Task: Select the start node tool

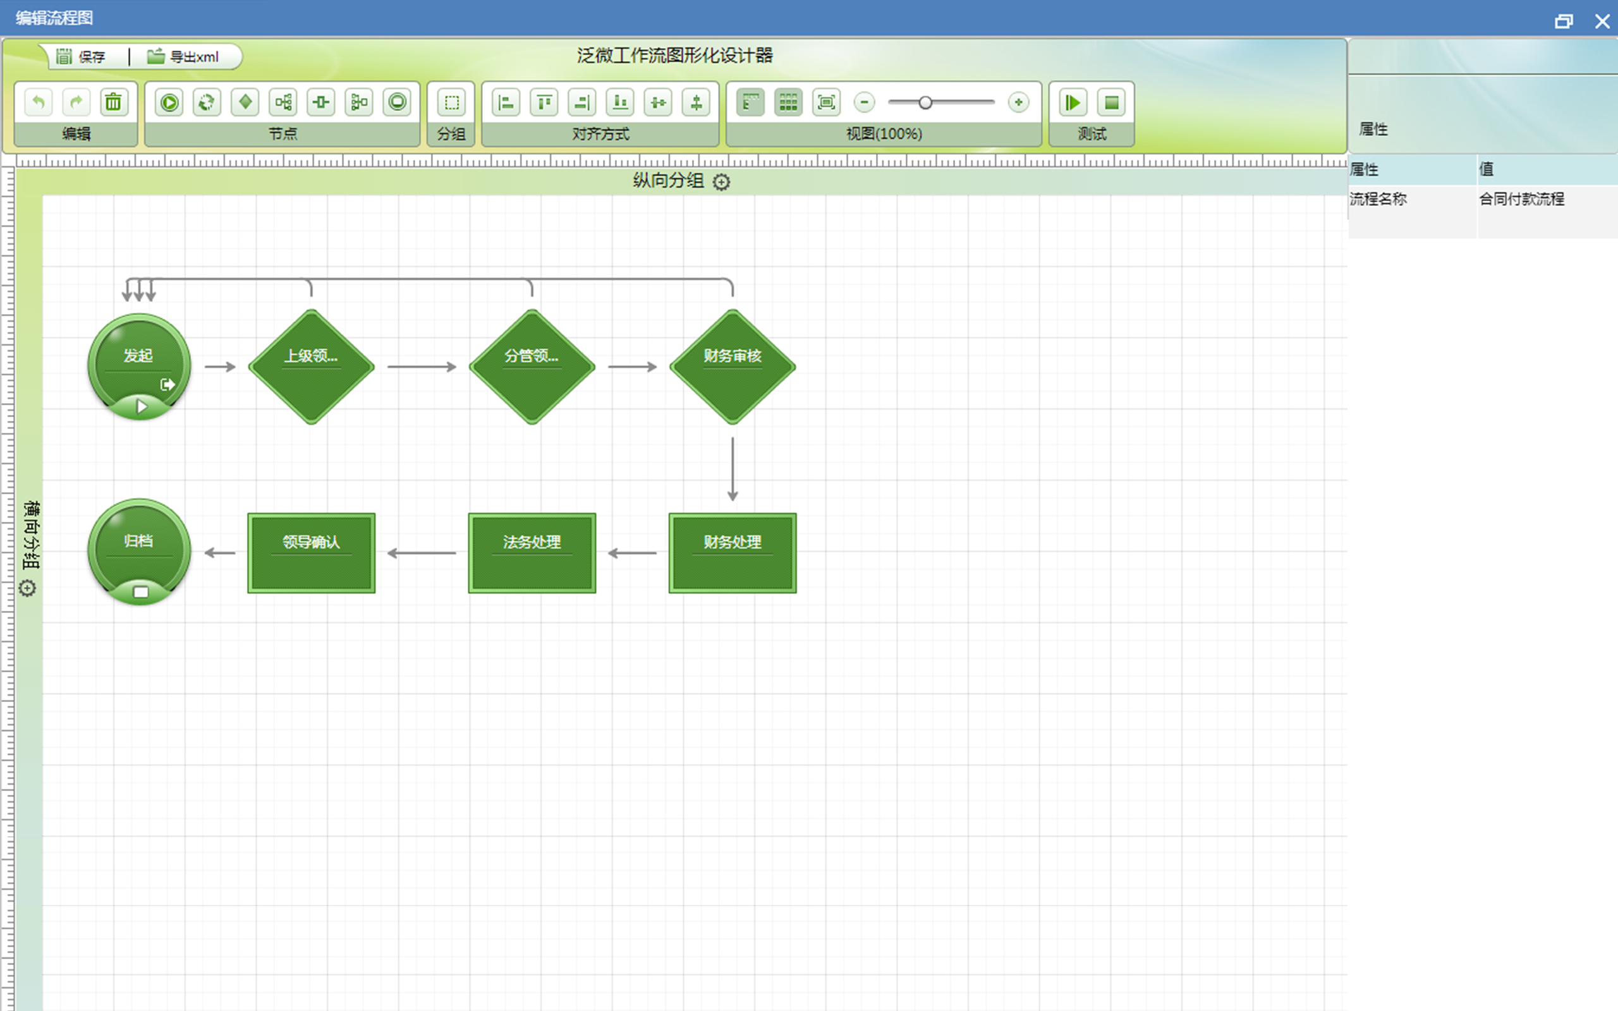Action: pyautogui.click(x=169, y=102)
